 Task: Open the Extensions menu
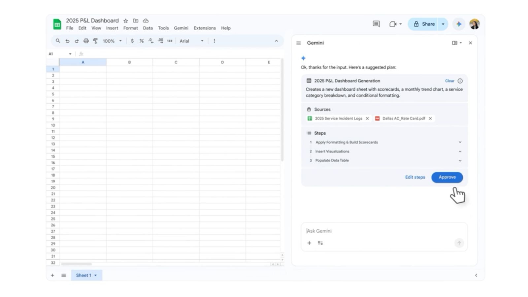[x=205, y=28]
